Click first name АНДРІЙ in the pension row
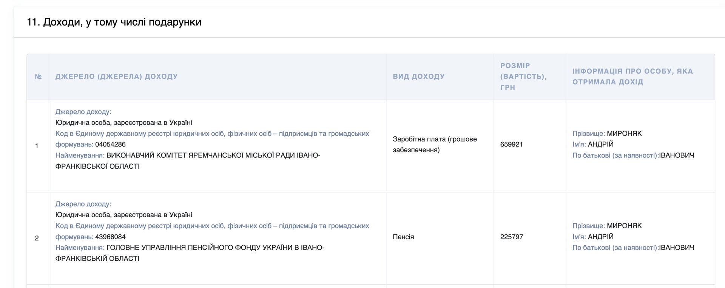Image resolution: width=725 pixels, height=288 pixels. click(x=600, y=237)
